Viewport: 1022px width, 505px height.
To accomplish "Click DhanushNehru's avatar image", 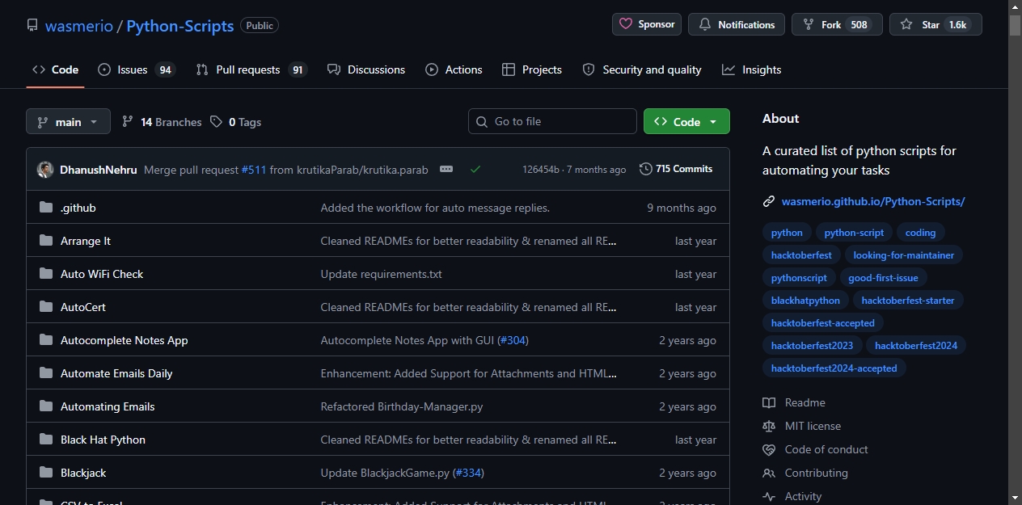I will (45, 170).
